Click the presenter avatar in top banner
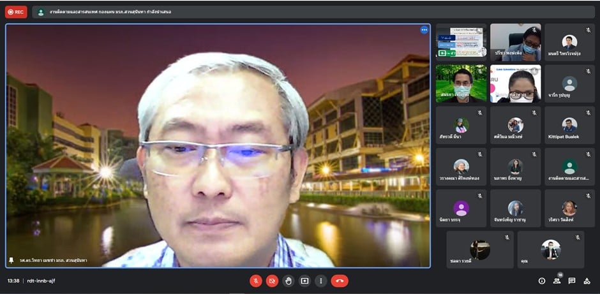The image size is (600, 294). click(x=41, y=11)
